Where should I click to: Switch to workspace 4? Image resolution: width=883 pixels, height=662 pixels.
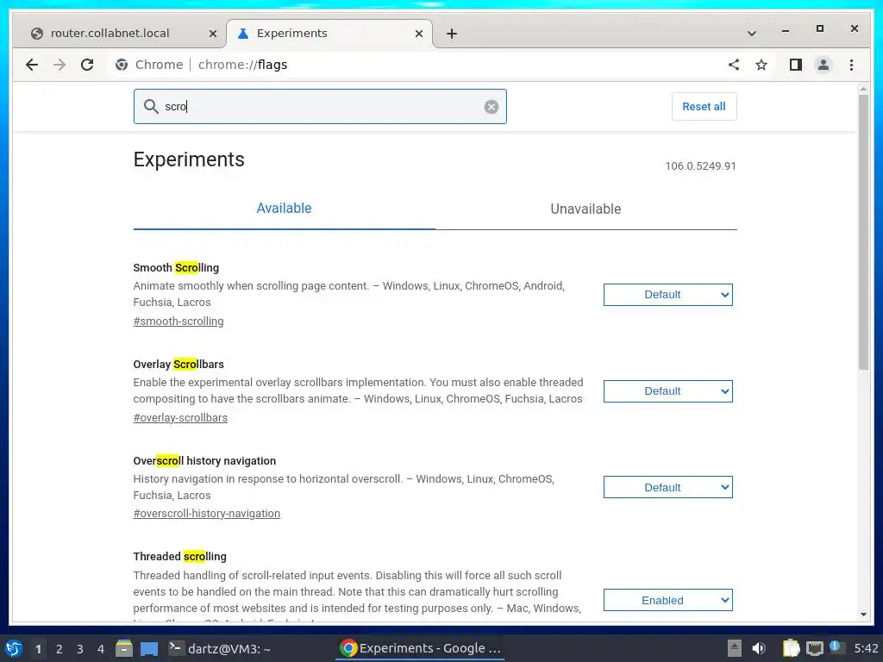pyautogui.click(x=101, y=649)
